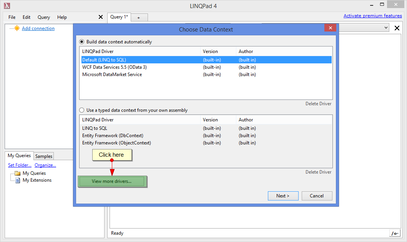
Task: Click the My Extensions document icon
Action: (18, 180)
